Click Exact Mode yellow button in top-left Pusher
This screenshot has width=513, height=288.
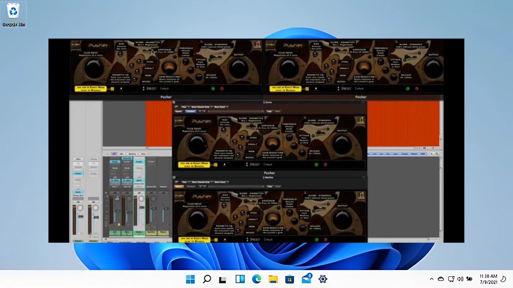click(91, 88)
